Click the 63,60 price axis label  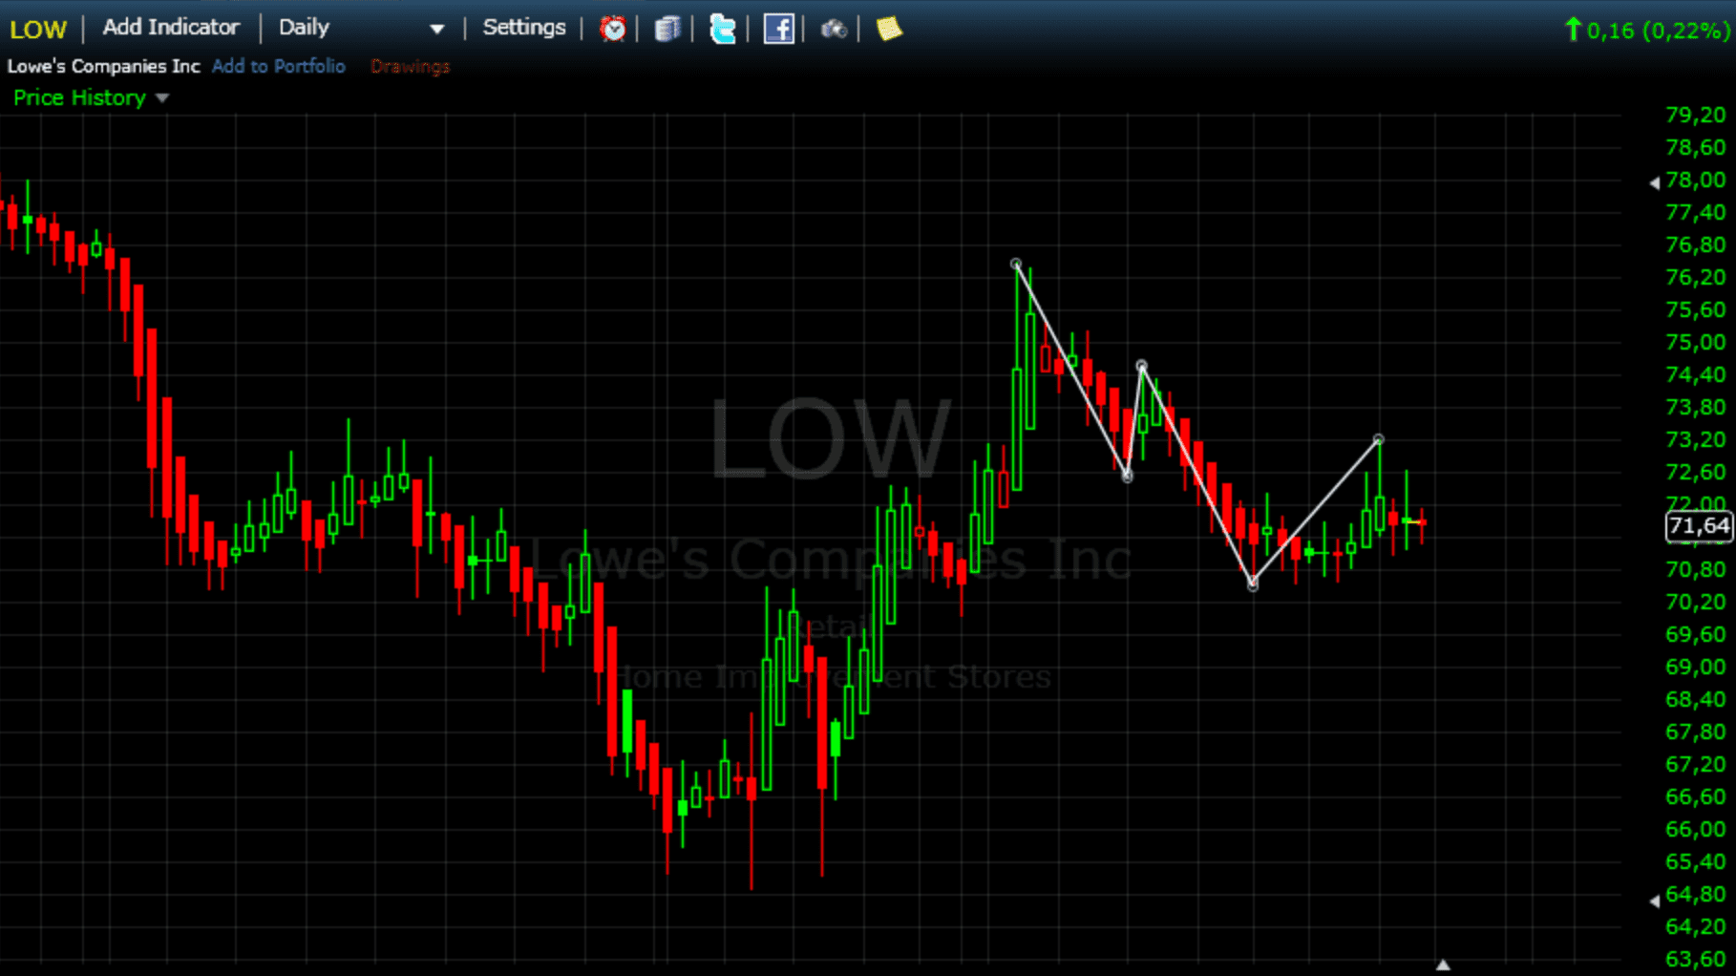1695,959
